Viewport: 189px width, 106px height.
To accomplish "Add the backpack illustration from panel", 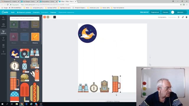I will point(35,63).
